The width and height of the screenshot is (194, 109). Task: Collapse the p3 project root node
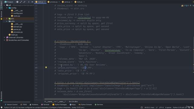click(4, 5)
